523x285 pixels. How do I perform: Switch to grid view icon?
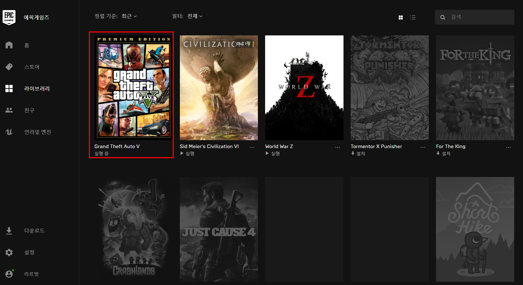click(401, 17)
